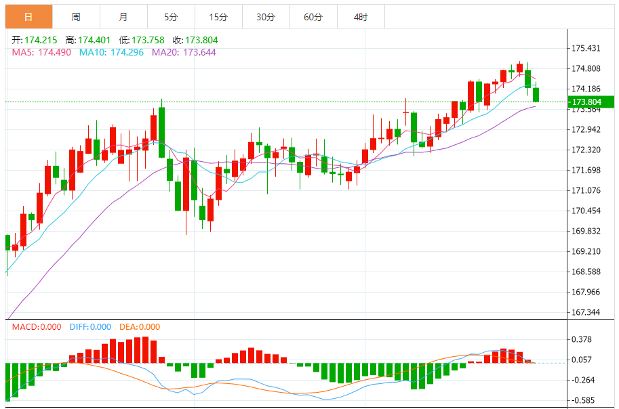Open the 30分 timeframe tab
The height and width of the screenshot is (409, 619).
pyautogui.click(x=266, y=16)
